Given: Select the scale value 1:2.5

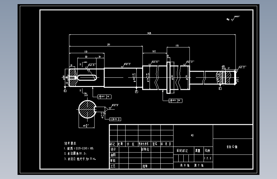Looking at the screenshot, I should click(208, 158).
